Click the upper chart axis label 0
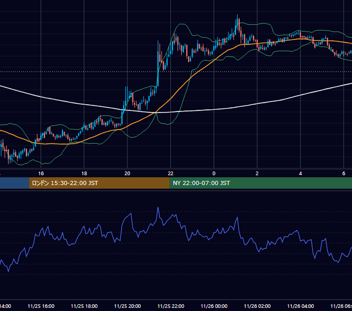Screen dimensions: 352x311 pyautogui.click(x=214, y=174)
